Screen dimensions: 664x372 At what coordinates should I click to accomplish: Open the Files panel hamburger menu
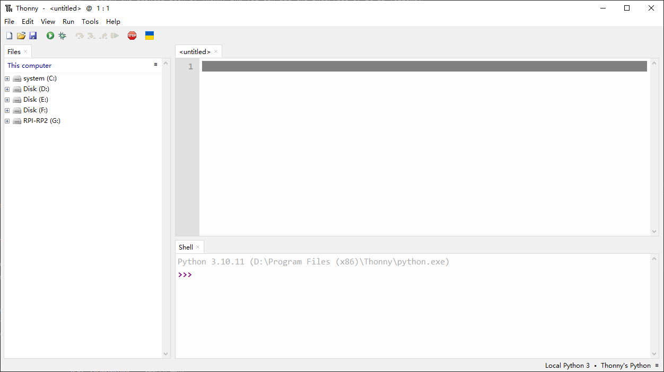[155, 65]
